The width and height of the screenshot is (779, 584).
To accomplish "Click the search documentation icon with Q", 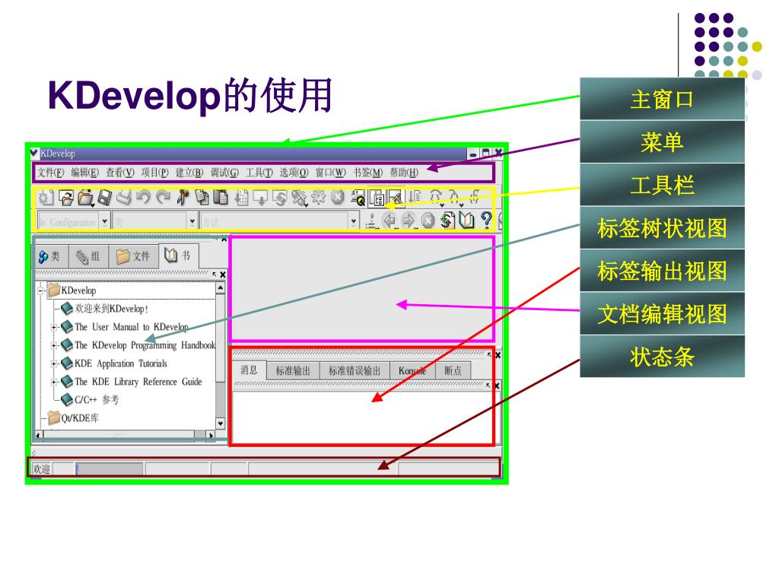I will point(358,198).
